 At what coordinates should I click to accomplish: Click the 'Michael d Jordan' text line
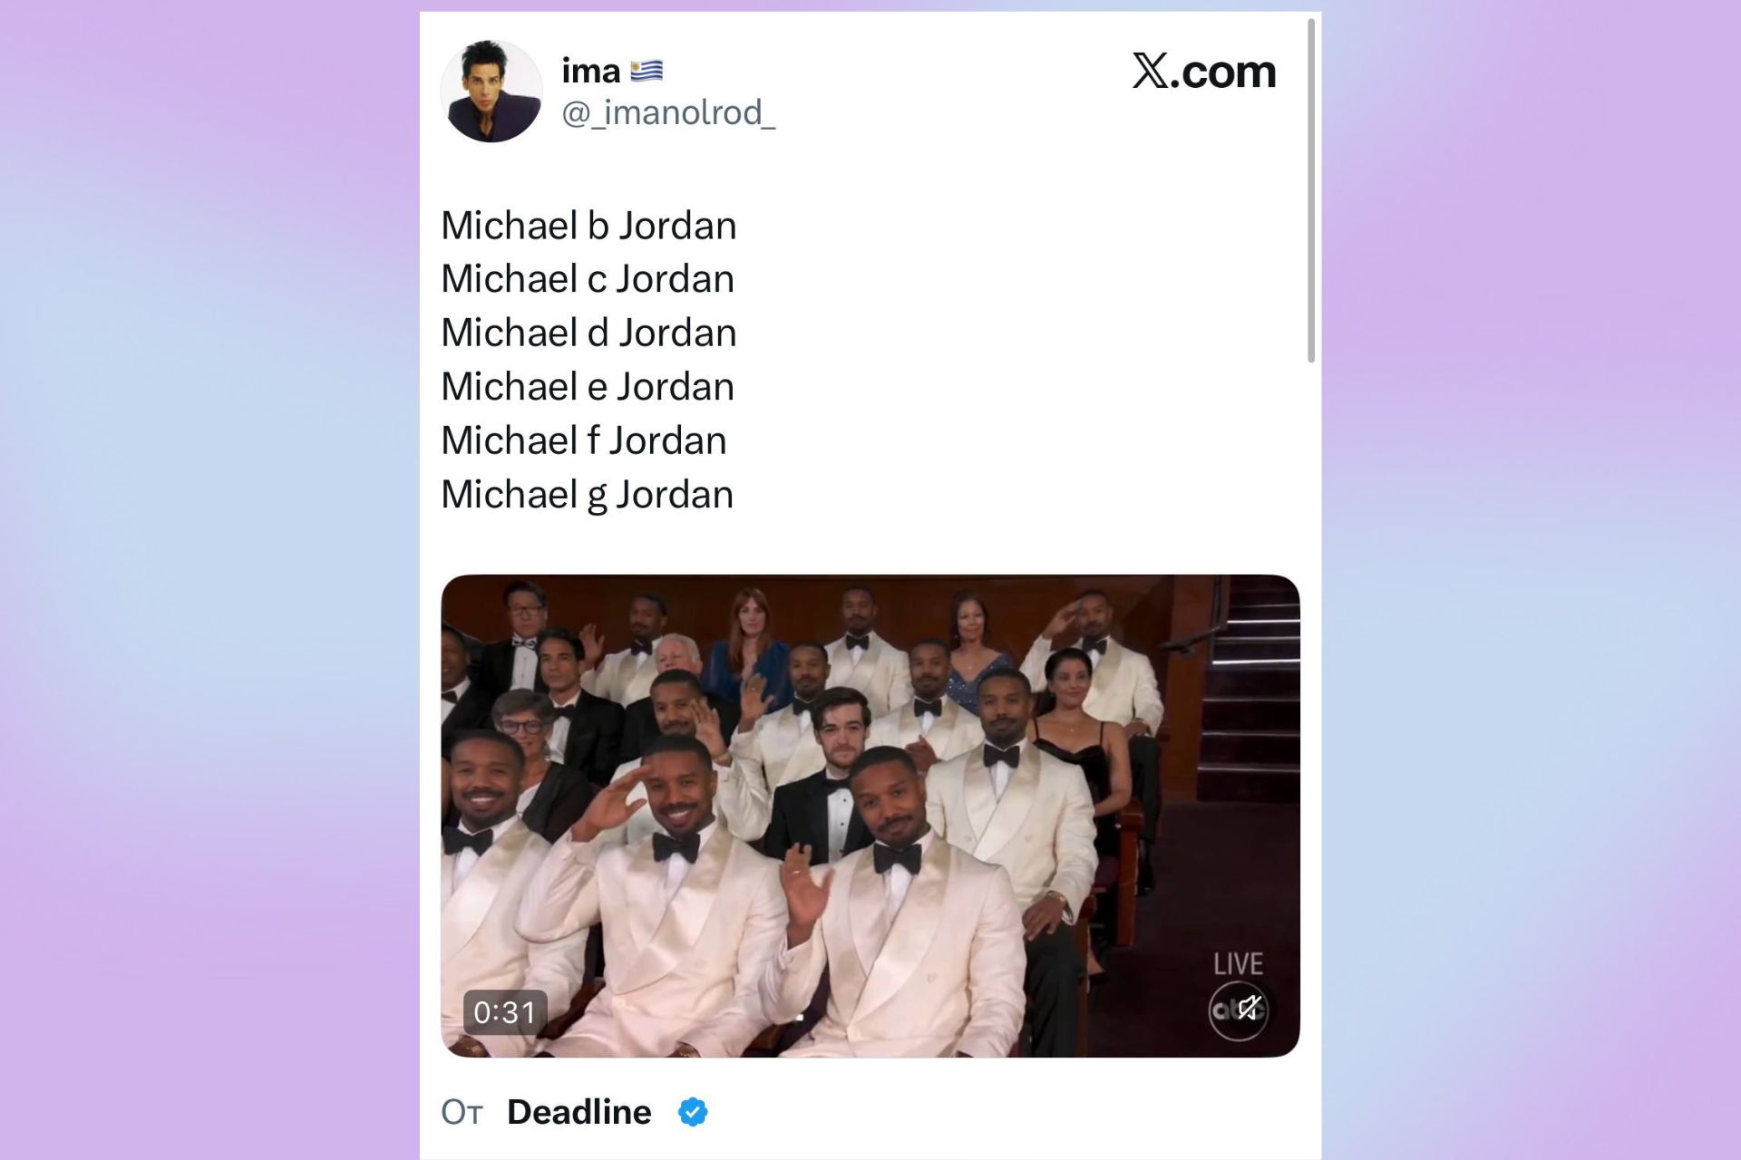588,333
